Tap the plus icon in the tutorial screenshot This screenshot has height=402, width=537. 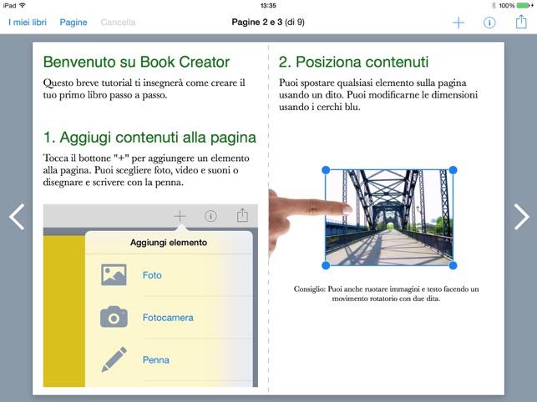180,216
